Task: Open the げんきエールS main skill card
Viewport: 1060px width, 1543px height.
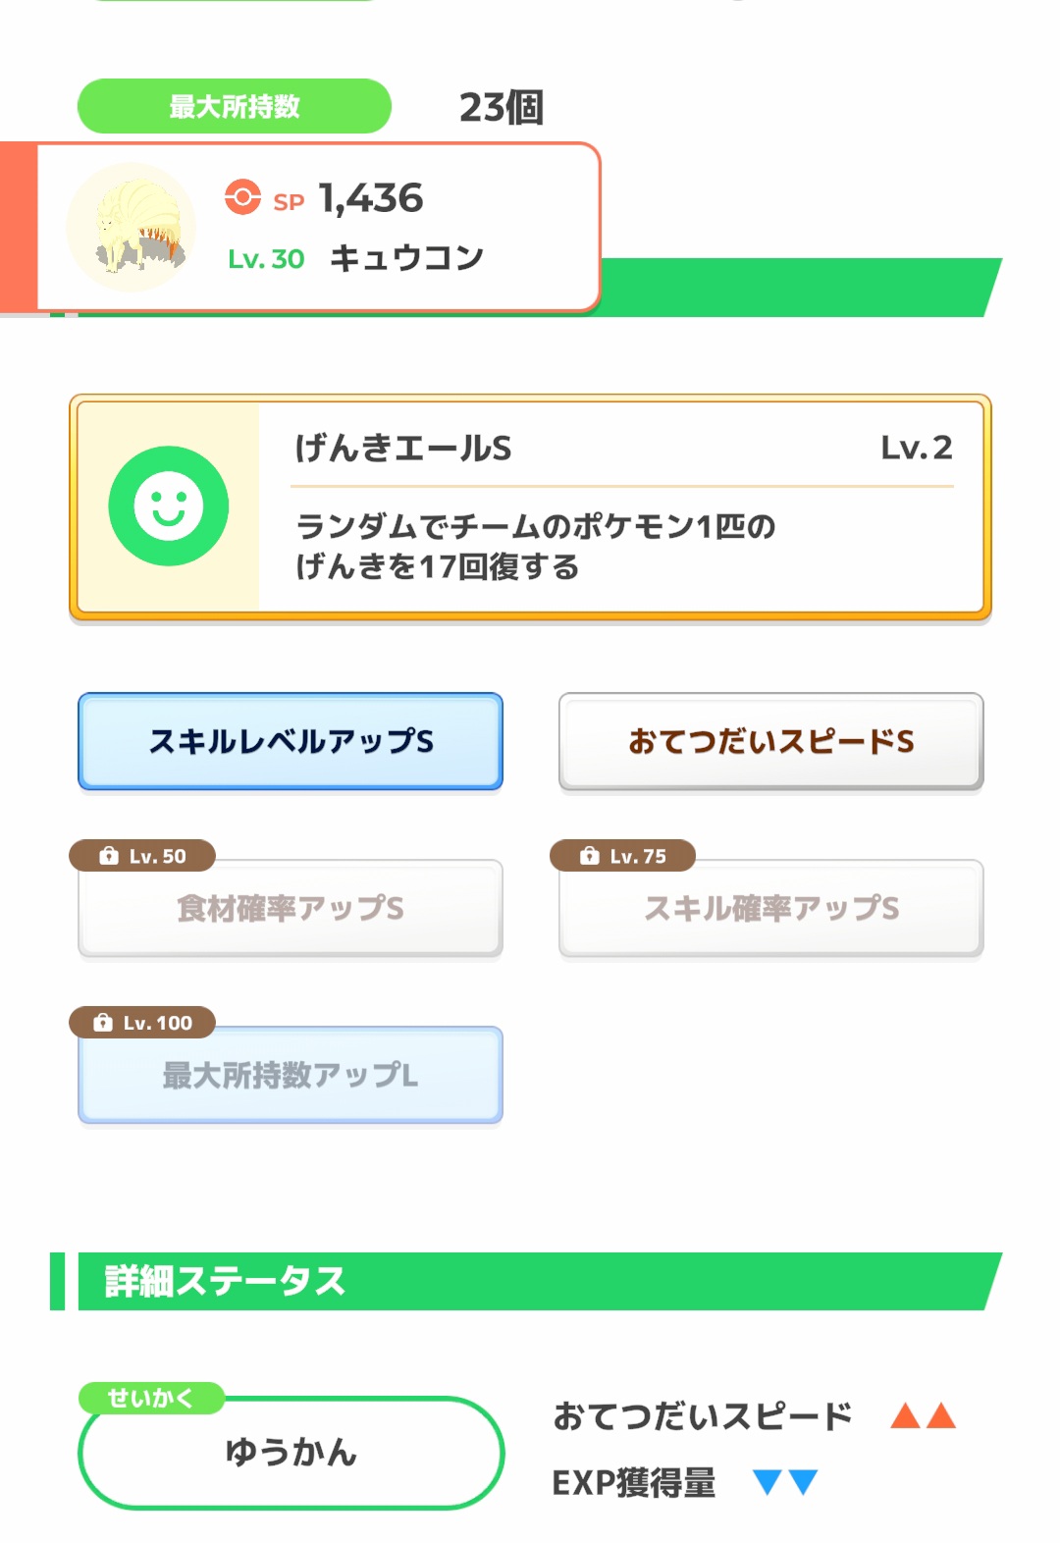Action: 530,507
